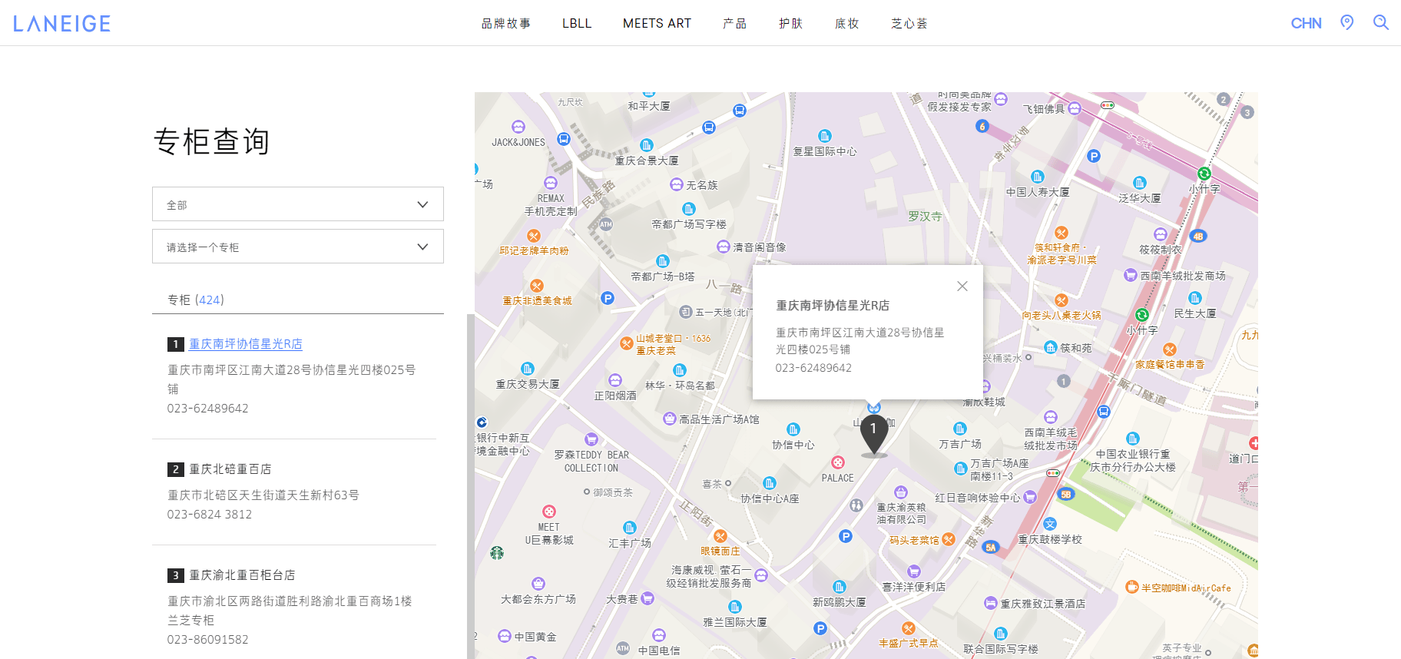Open the 芝心荟 menu
The image size is (1401, 659).
[909, 23]
